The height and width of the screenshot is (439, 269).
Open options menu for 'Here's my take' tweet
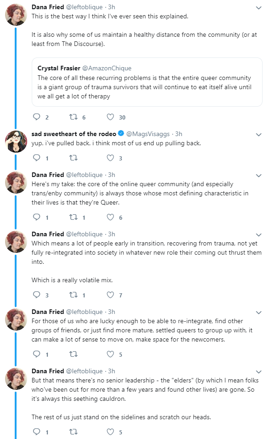pos(258,176)
